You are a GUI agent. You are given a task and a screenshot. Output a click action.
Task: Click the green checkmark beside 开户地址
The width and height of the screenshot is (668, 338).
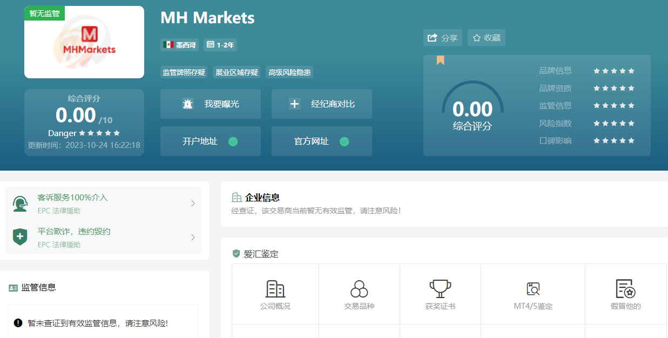[233, 141]
